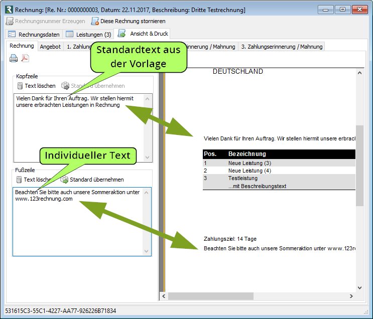Click Standard übernehmen in the Fußzeile group

[x=92, y=180]
